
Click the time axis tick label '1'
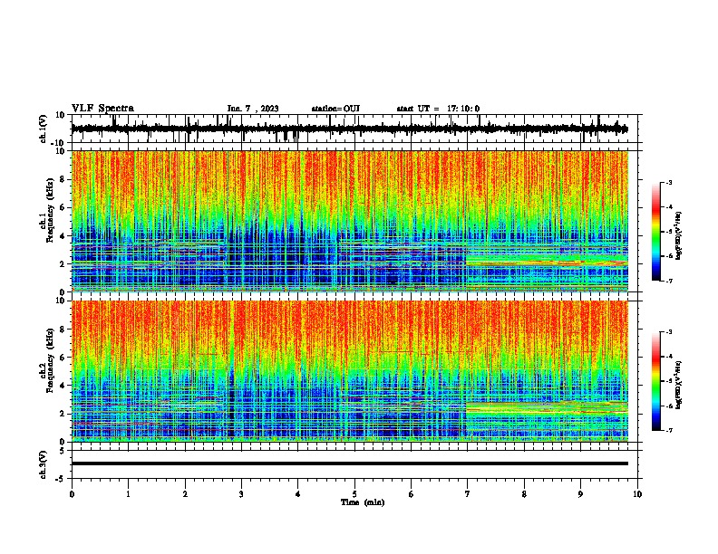click(128, 494)
